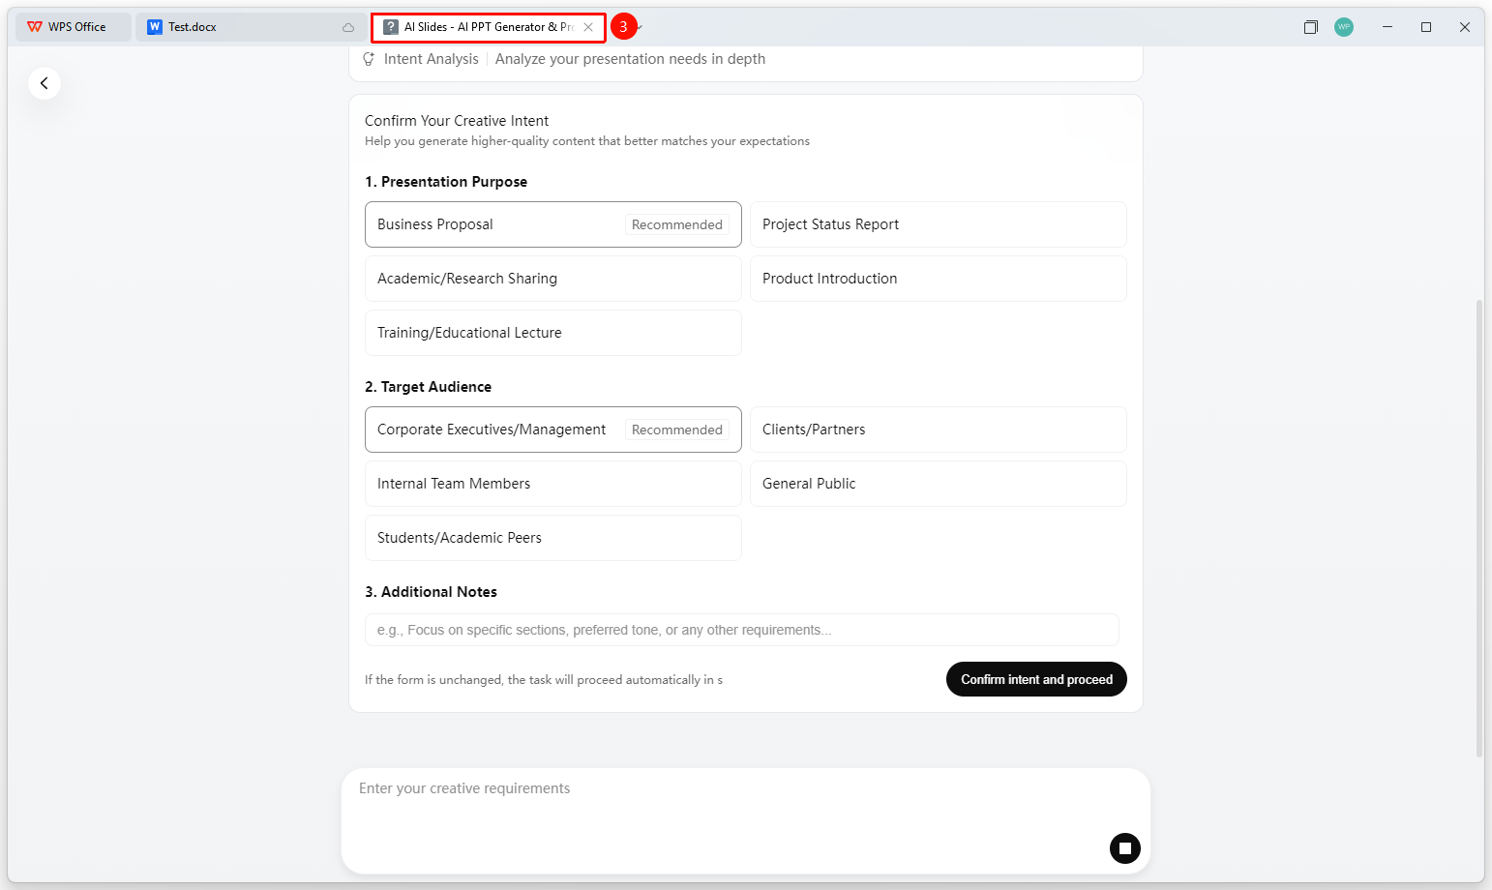Click the window layout icon near avatar
Screen dimensions: 1492x890
[x=1310, y=27]
